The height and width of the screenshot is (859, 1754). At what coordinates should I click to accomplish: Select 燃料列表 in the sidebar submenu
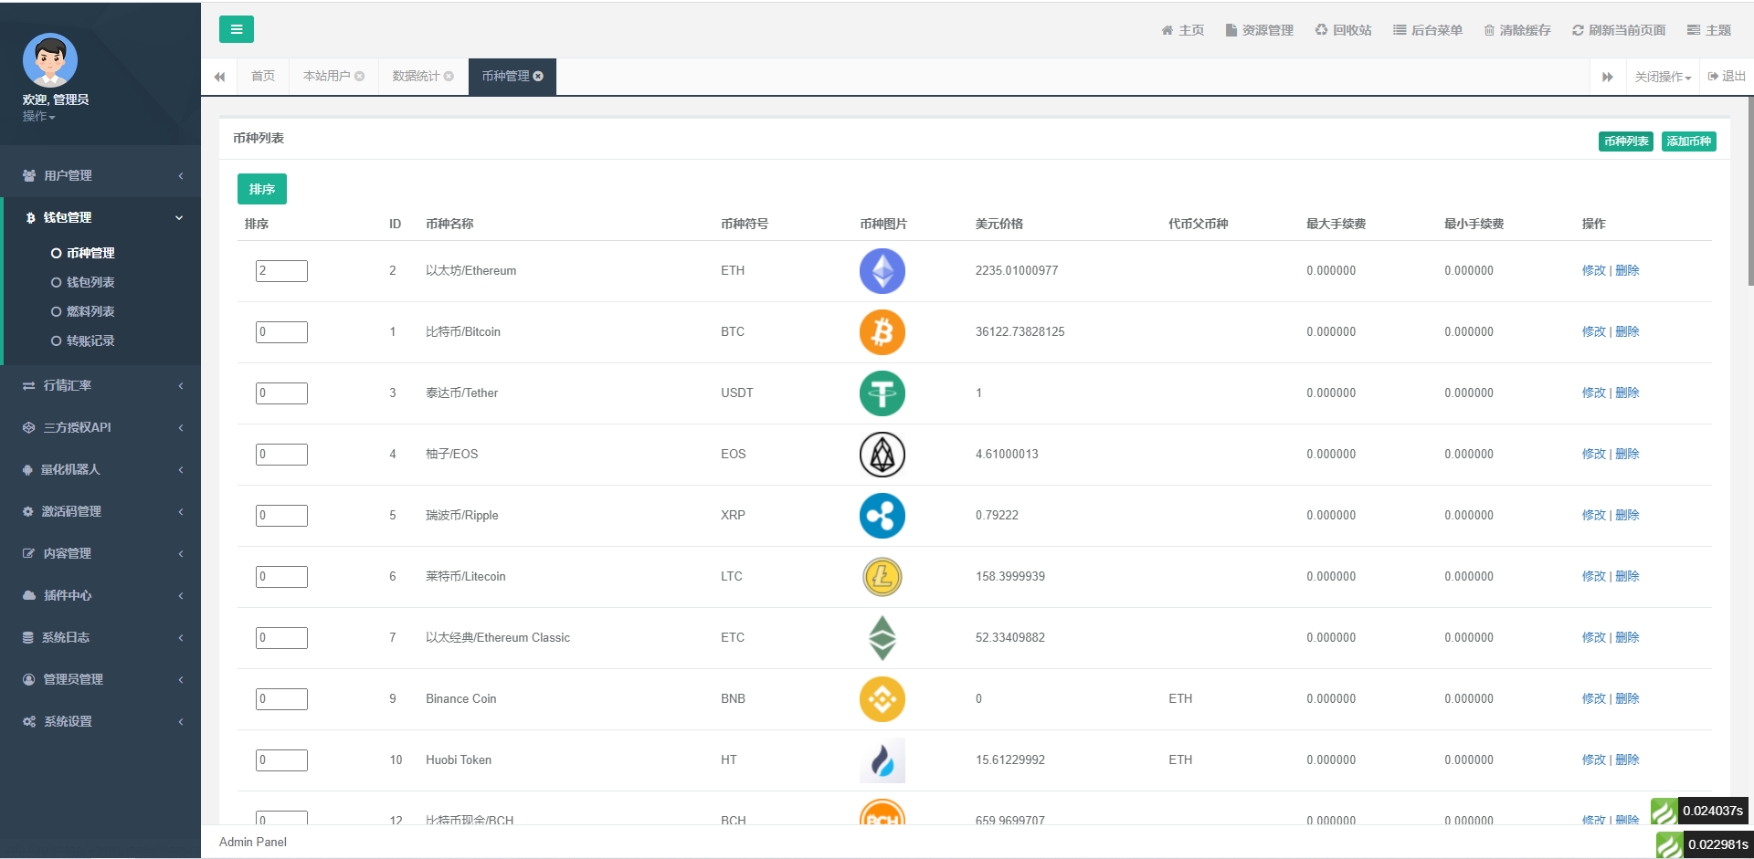tap(90, 311)
